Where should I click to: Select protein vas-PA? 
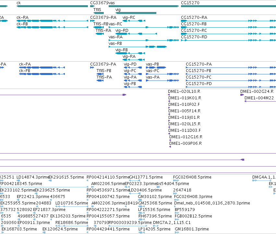(x=162, y=80)
